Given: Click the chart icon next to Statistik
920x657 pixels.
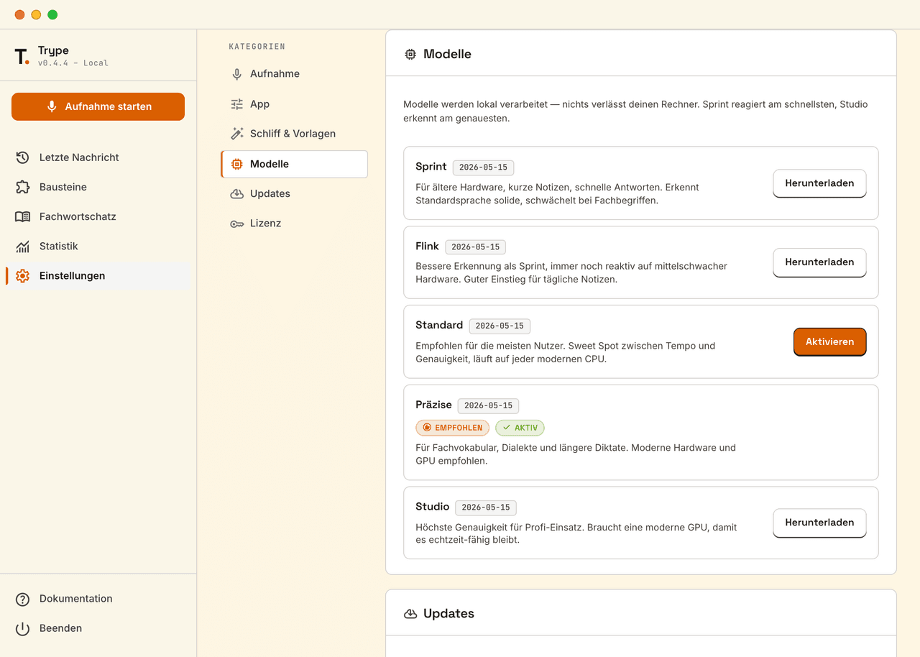Looking at the screenshot, I should (x=23, y=246).
